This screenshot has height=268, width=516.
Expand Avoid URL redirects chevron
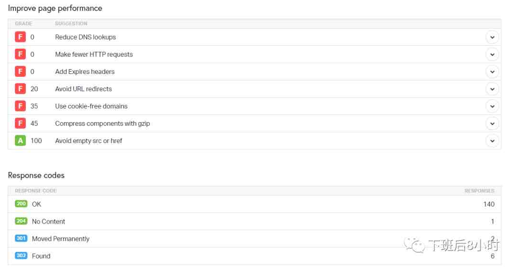492,89
